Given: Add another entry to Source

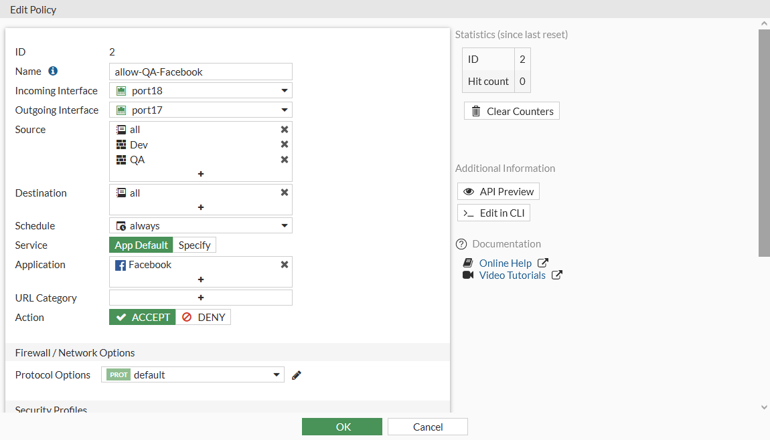Looking at the screenshot, I should coord(200,174).
